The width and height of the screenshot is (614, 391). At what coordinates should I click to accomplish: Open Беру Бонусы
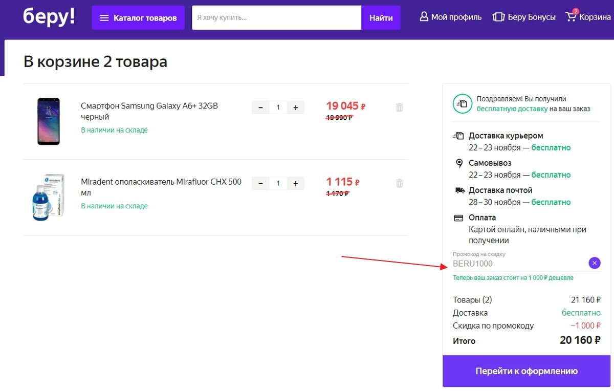point(524,17)
